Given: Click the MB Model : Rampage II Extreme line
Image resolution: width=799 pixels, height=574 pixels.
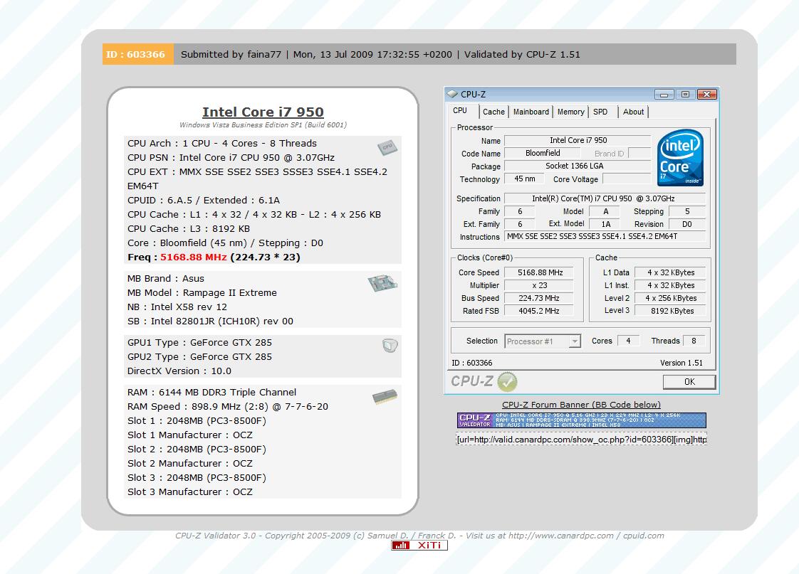Looking at the screenshot, I should pyautogui.click(x=202, y=292).
